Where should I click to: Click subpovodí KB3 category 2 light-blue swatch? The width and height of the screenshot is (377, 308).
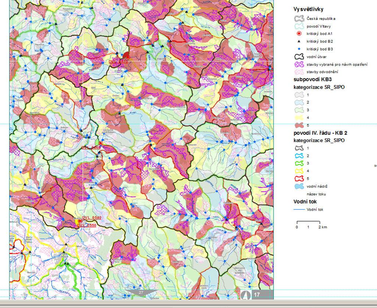pyautogui.click(x=299, y=102)
